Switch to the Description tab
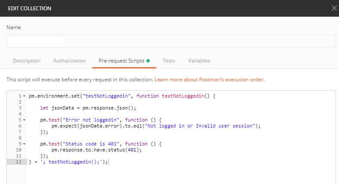The height and width of the screenshot is (184, 339). 27,61
